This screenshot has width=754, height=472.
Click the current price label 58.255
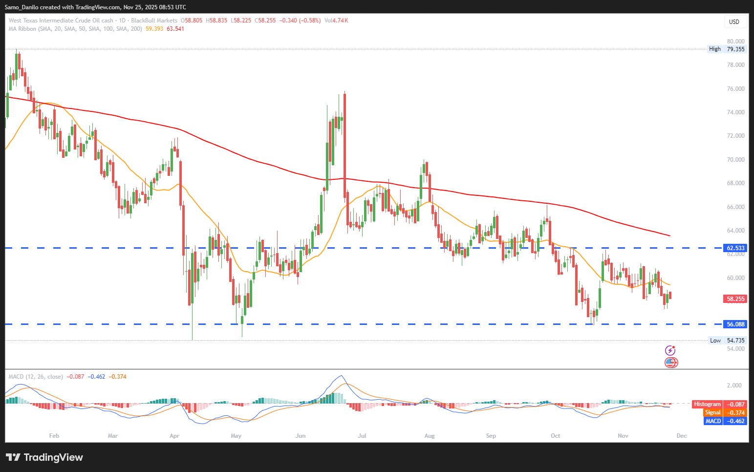tap(735, 299)
